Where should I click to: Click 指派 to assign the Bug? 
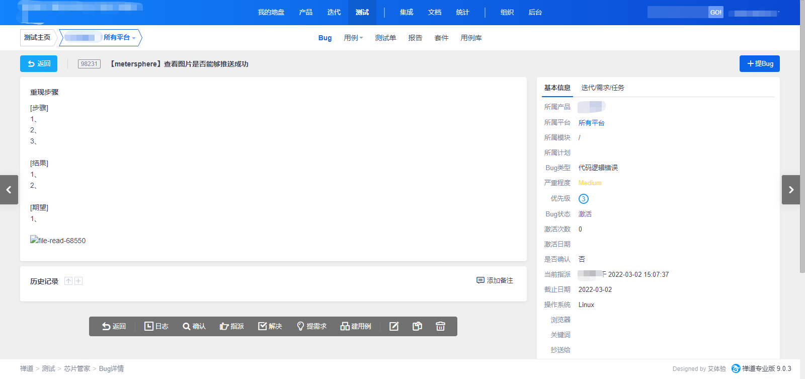point(232,326)
